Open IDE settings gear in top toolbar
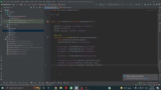161x90 pixels. pos(157,4)
